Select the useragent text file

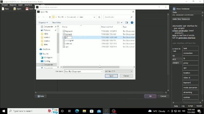[69, 41]
